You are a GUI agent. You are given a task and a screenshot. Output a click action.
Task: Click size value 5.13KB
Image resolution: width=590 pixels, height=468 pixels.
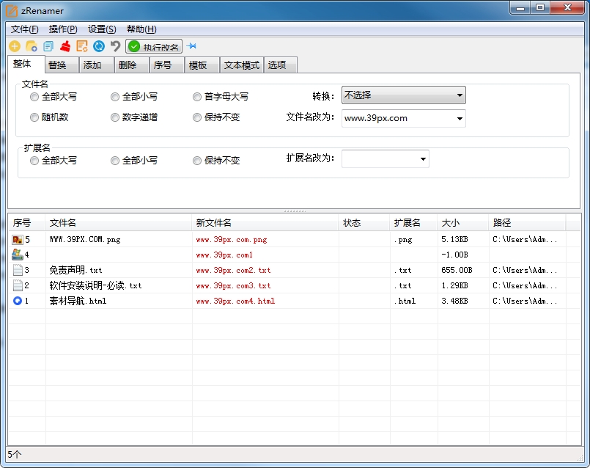[x=454, y=239]
